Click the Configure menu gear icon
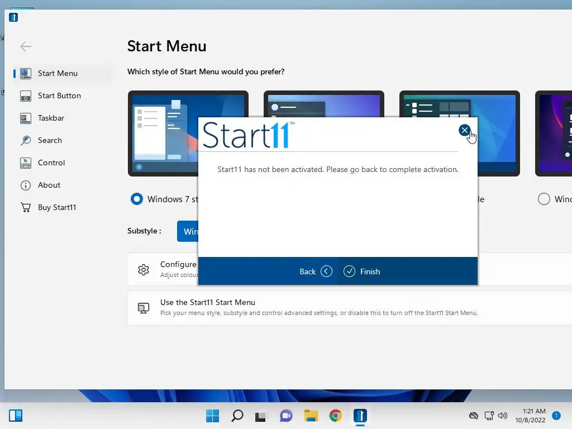This screenshot has width=572, height=429. pyautogui.click(x=144, y=270)
